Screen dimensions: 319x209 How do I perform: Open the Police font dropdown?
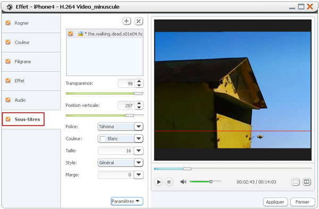[139, 127]
